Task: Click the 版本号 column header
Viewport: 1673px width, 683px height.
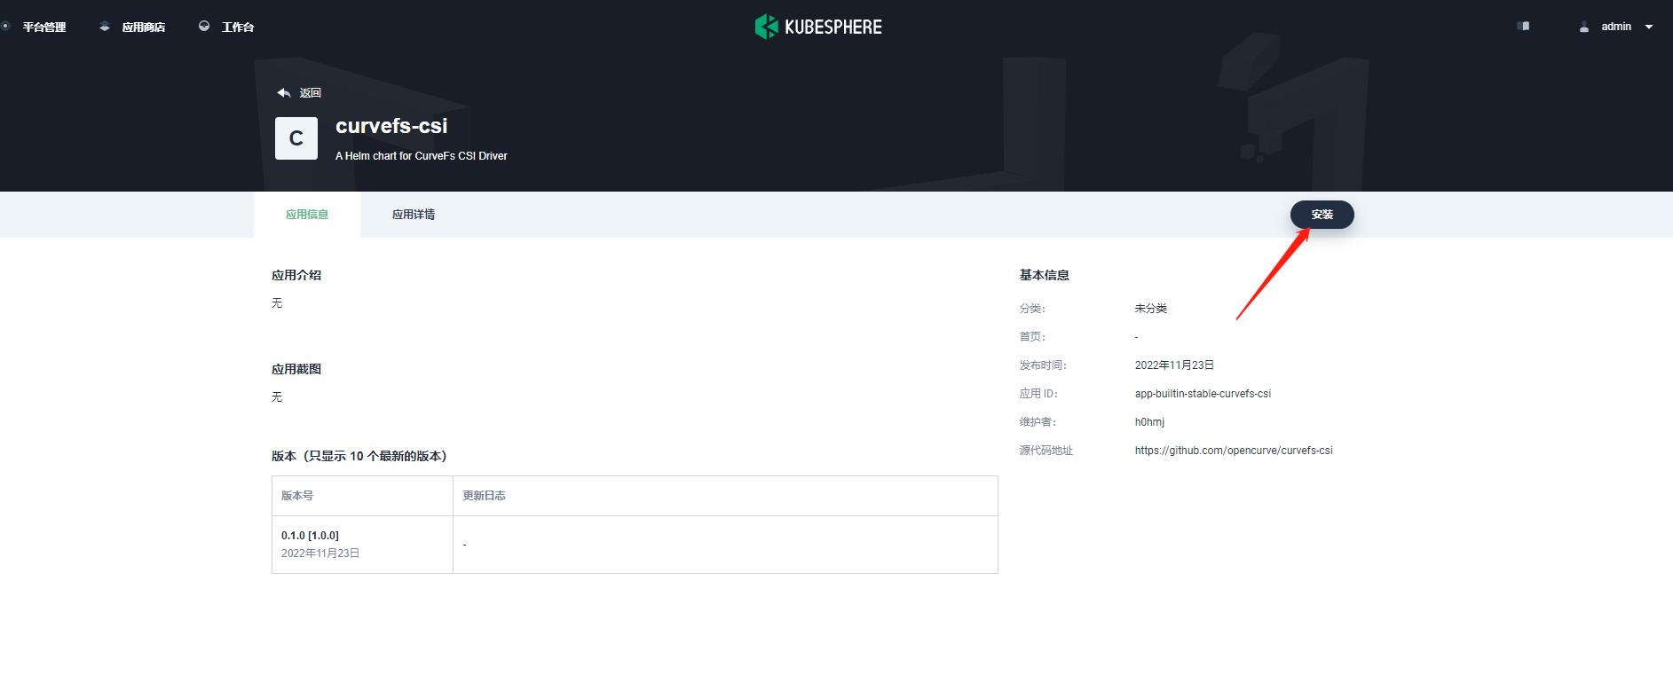Action: [x=297, y=496]
